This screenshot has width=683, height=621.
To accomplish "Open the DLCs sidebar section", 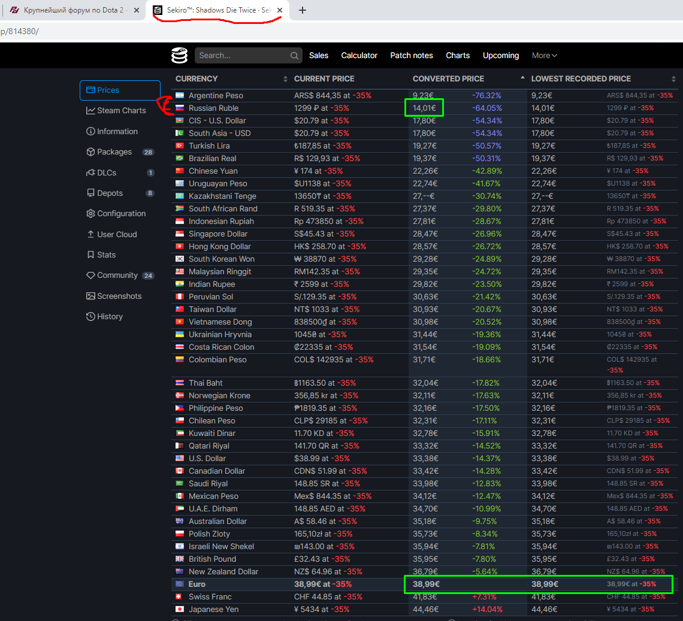I will coord(106,172).
